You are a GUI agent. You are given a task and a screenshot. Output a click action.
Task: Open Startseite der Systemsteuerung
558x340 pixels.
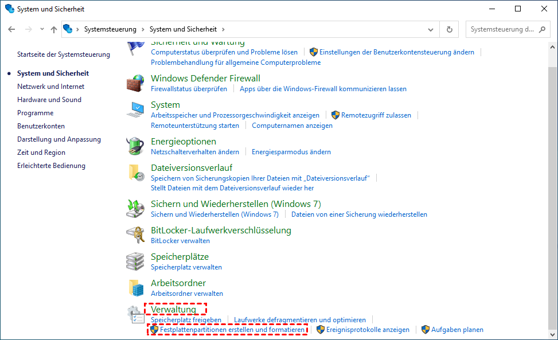click(64, 54)
